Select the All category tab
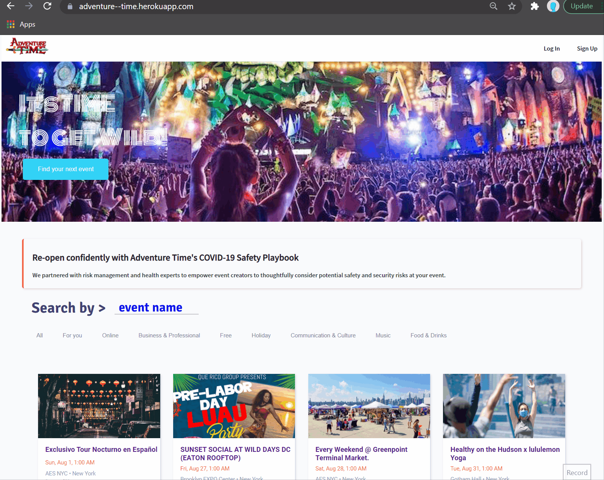604x480 pixels. 40,335
